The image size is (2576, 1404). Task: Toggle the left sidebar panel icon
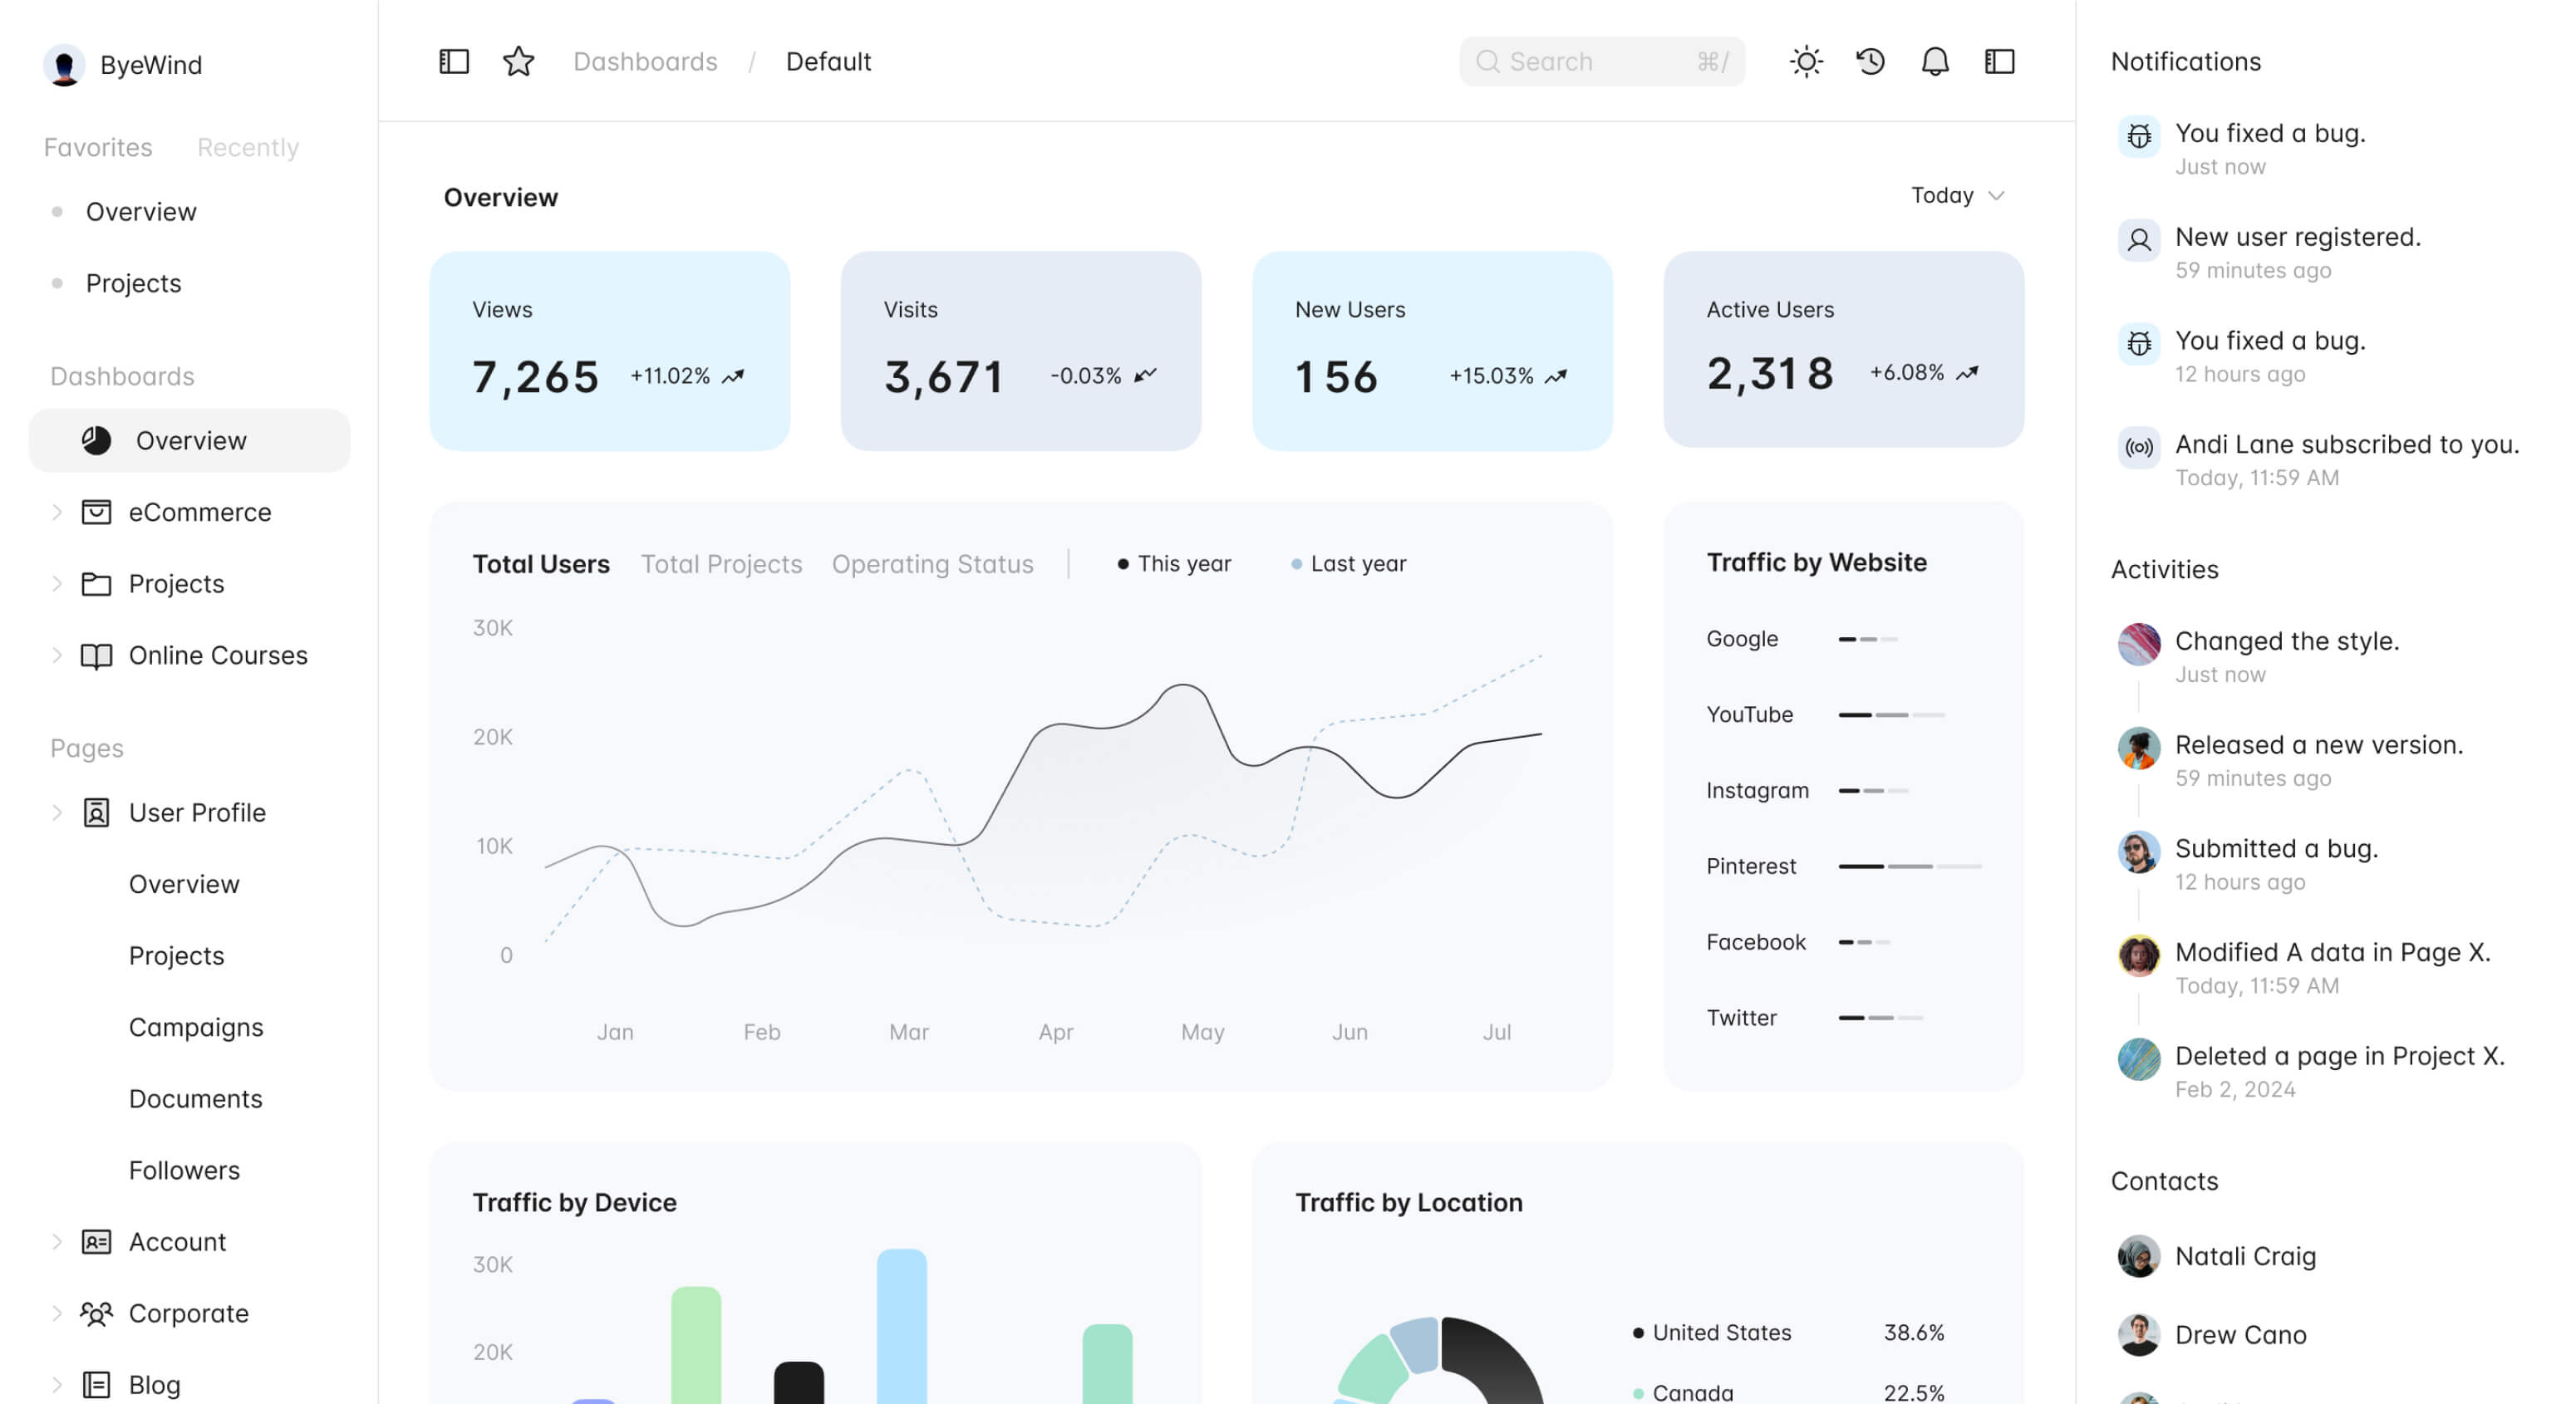454,62
